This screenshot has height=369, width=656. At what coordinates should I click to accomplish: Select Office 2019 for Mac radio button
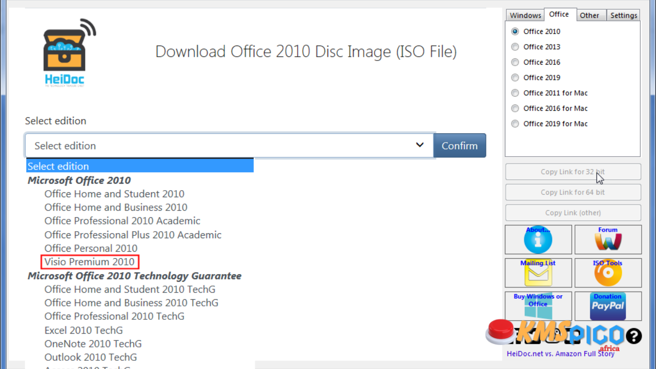tap(515, 124)
